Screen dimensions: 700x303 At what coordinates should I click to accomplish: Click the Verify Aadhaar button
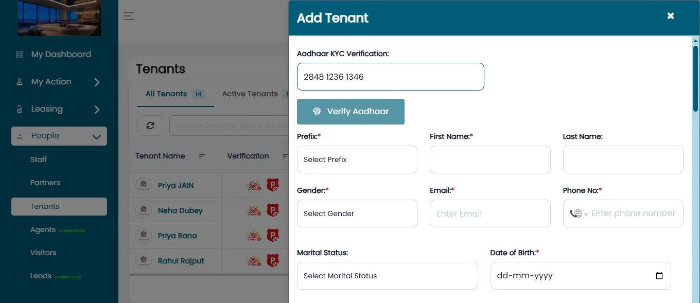click(x=351, y=112)
